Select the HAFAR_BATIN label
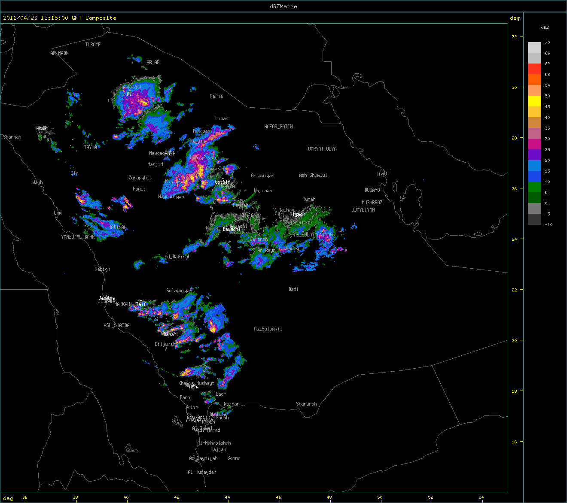The image size is (567, 503). (x=278, y=127)
